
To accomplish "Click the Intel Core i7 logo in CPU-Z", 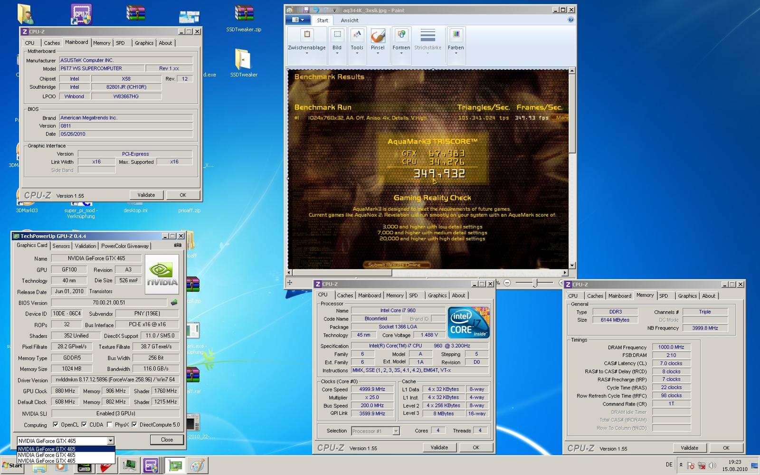I will (x=469, y=323).
